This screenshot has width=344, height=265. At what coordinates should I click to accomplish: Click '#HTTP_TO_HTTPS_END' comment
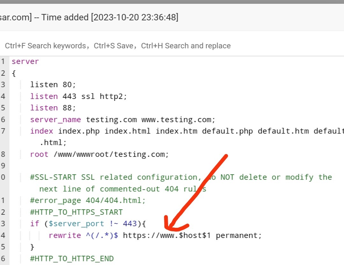pos(72,259)
